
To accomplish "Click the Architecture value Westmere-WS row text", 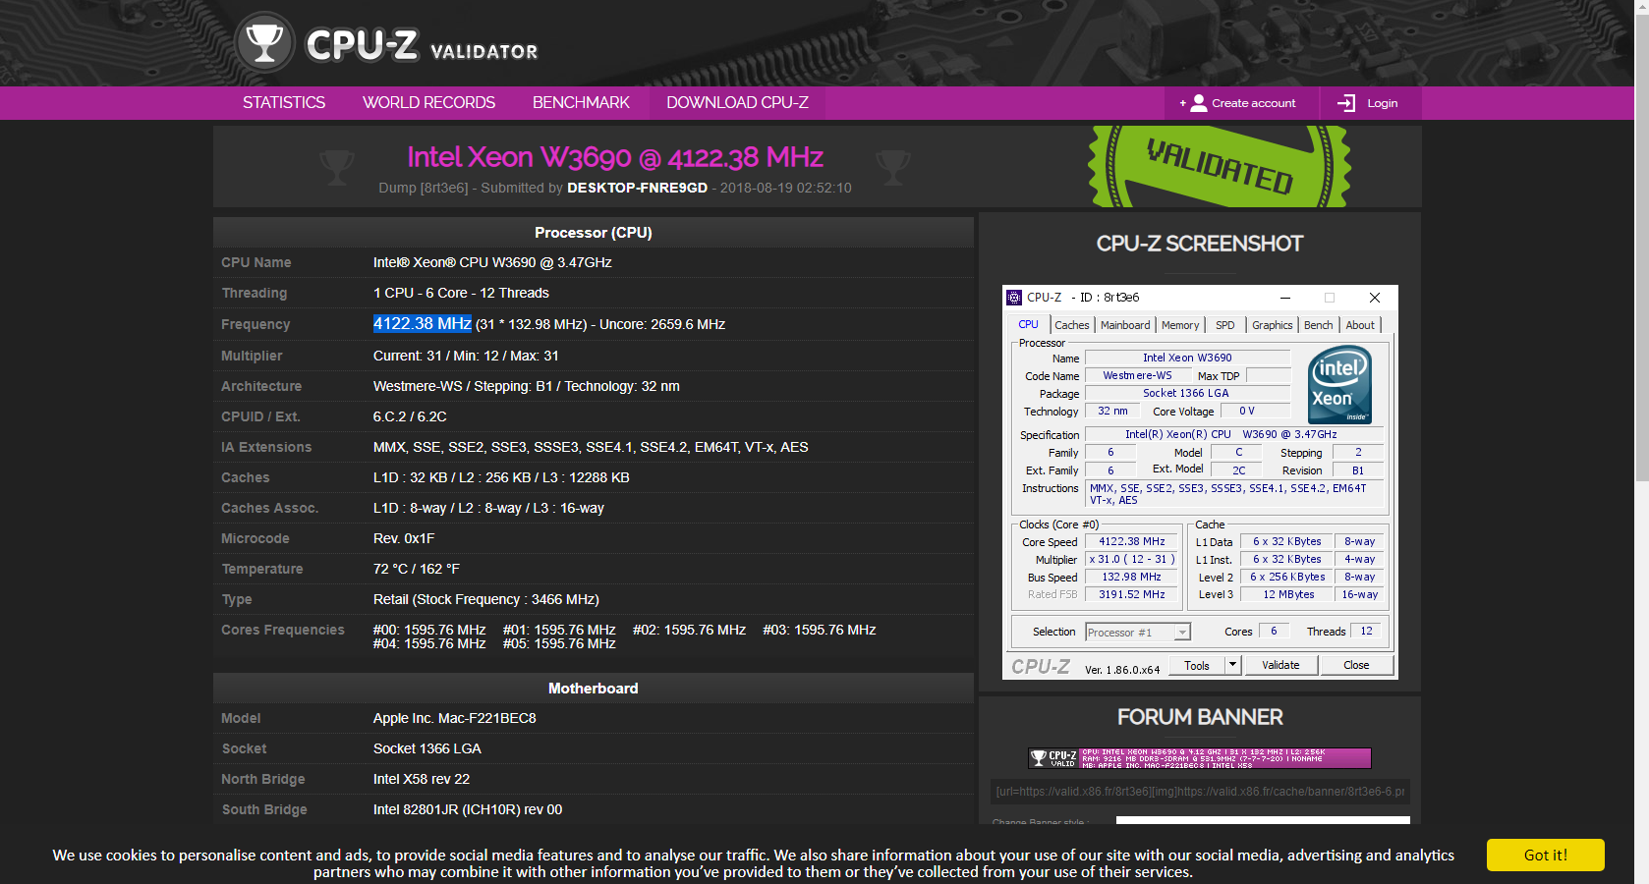I will (x=527, y=386).
